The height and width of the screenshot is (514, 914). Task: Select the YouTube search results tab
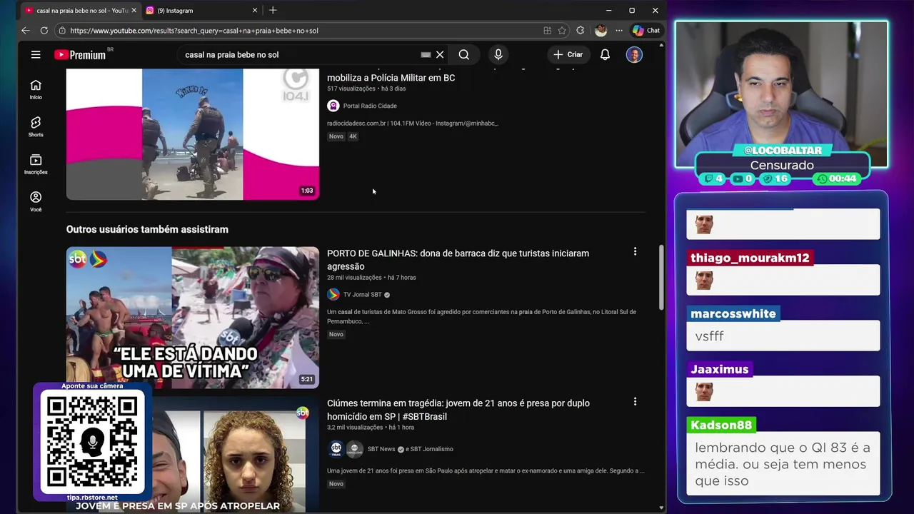80,11
